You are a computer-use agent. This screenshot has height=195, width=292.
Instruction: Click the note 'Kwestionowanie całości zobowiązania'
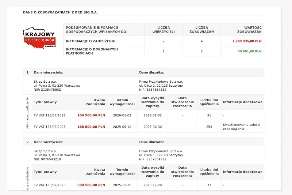(242, 127)
